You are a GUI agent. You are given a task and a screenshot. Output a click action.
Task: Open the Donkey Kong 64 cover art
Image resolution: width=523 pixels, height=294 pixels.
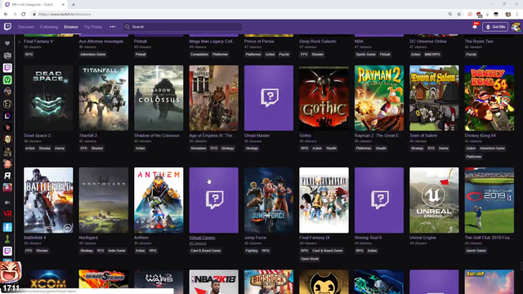pos(489,98)
